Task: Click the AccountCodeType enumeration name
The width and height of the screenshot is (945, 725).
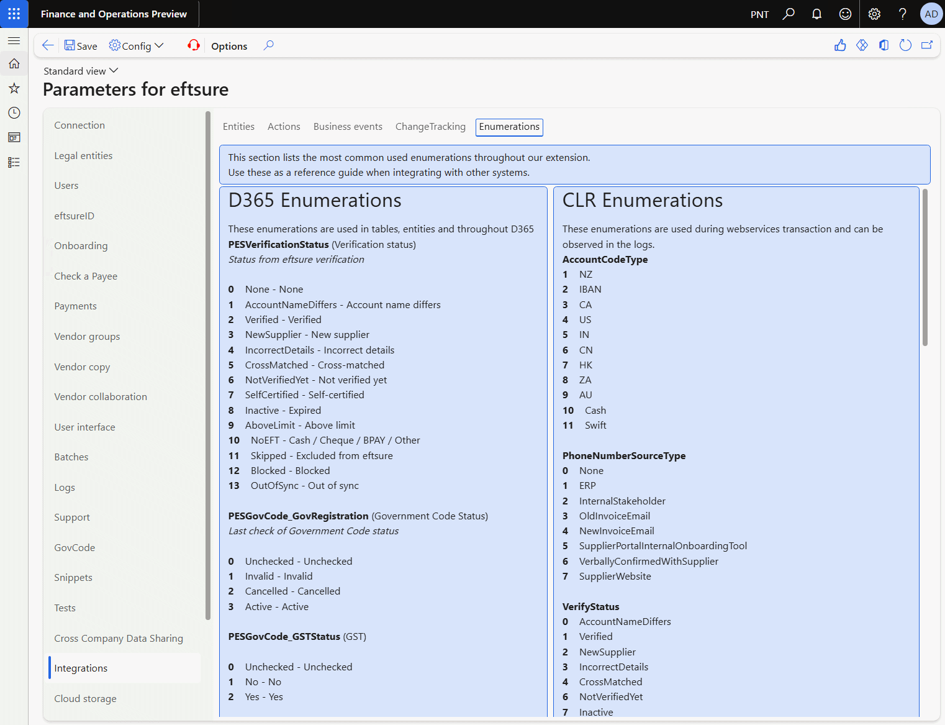Action: point(605,260)
